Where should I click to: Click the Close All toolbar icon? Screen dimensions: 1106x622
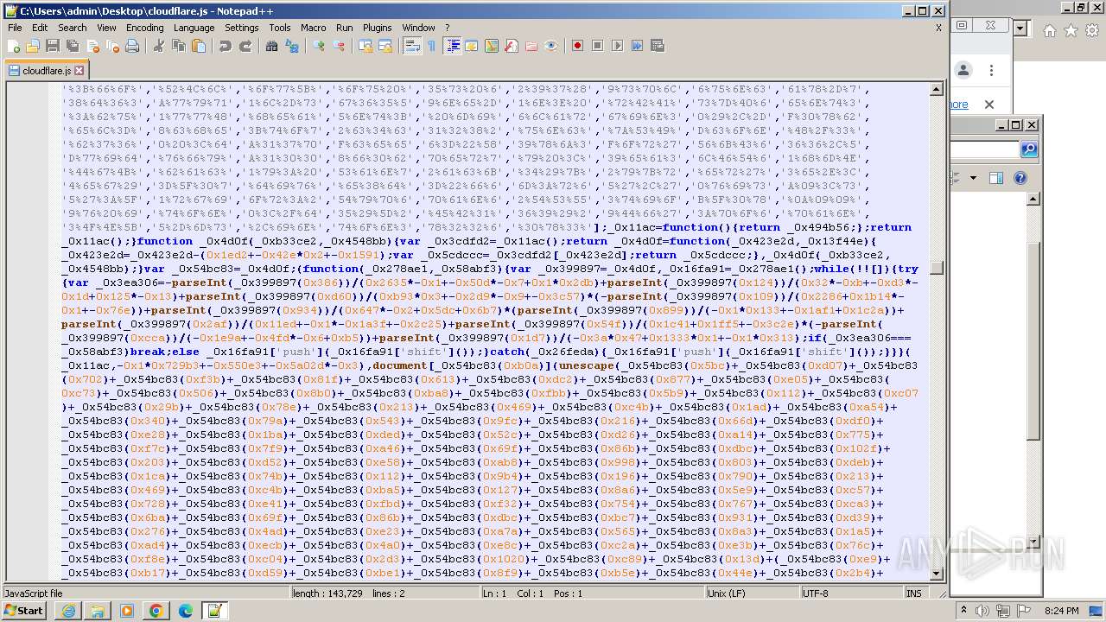pos(112,46)
